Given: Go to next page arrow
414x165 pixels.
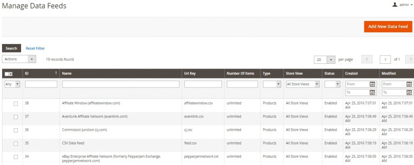Looking at the screenshot, I should click(410, 59).
